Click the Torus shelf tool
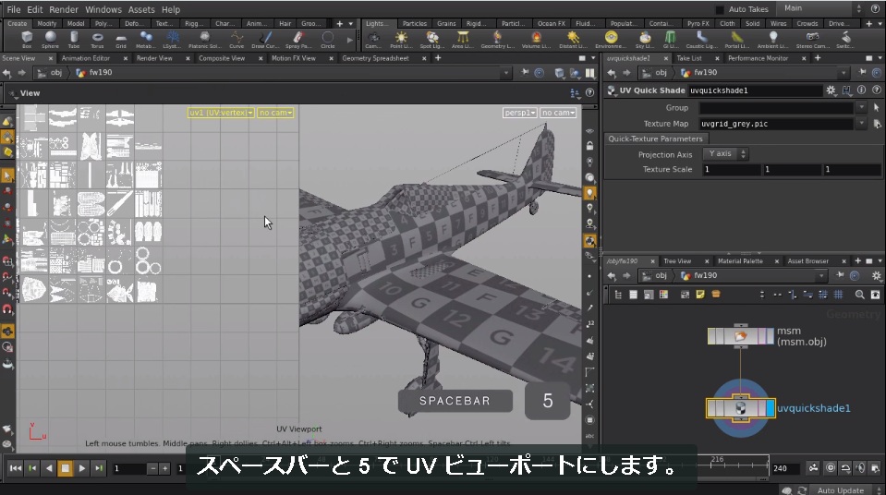Viewport: 886px width, 495px height. pos(97,40)
